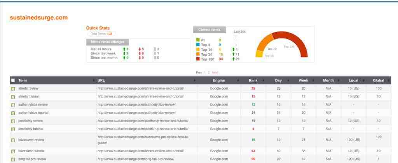
Task: Sort by the Month column arrow
Action: [x=339, y=81]
